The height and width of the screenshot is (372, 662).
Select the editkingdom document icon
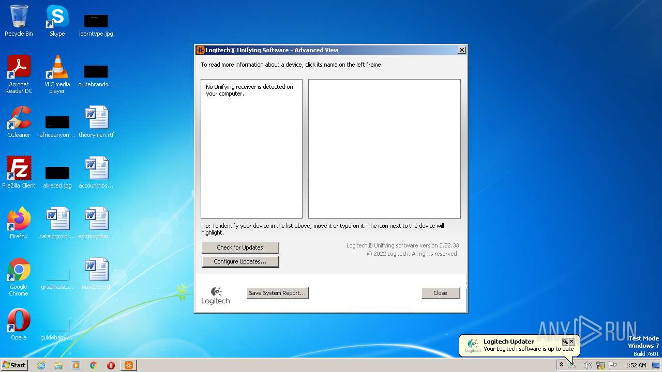[x=96, y=223]
